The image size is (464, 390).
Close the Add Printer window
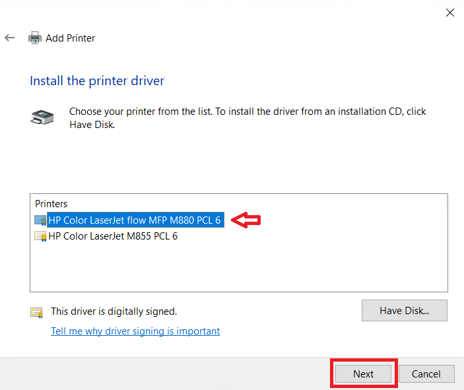(449, 13)
